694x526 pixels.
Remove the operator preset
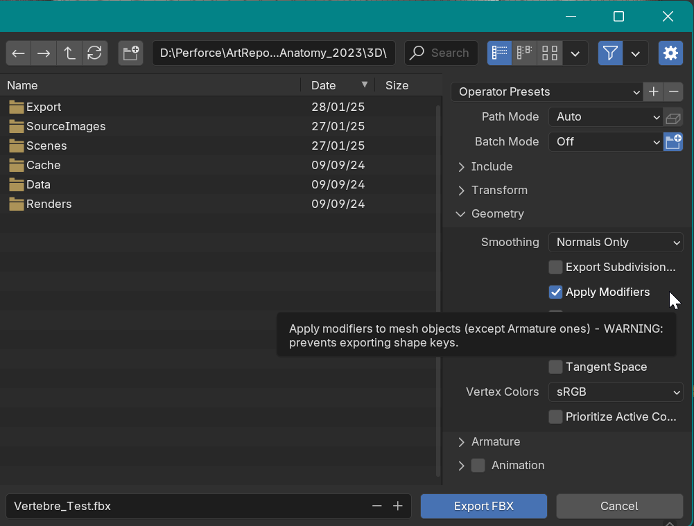click(x=674, y=91)
